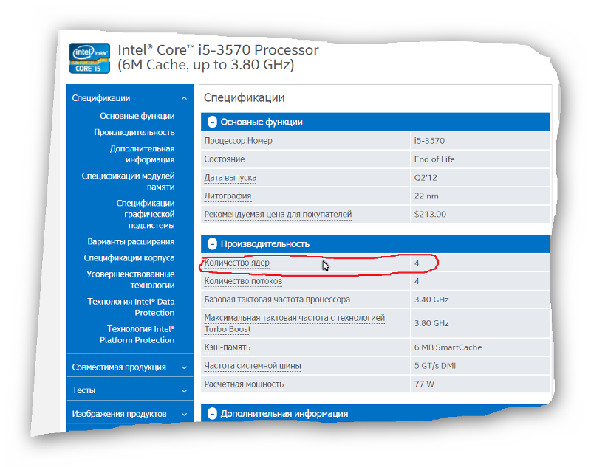Open Спецификации корпуса sidebar link
The image size is (591, 467).
pos(129,257)
